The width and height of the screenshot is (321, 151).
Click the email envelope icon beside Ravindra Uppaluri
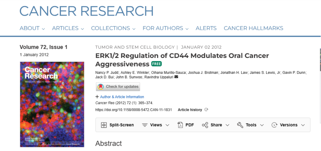click(176, 77)
